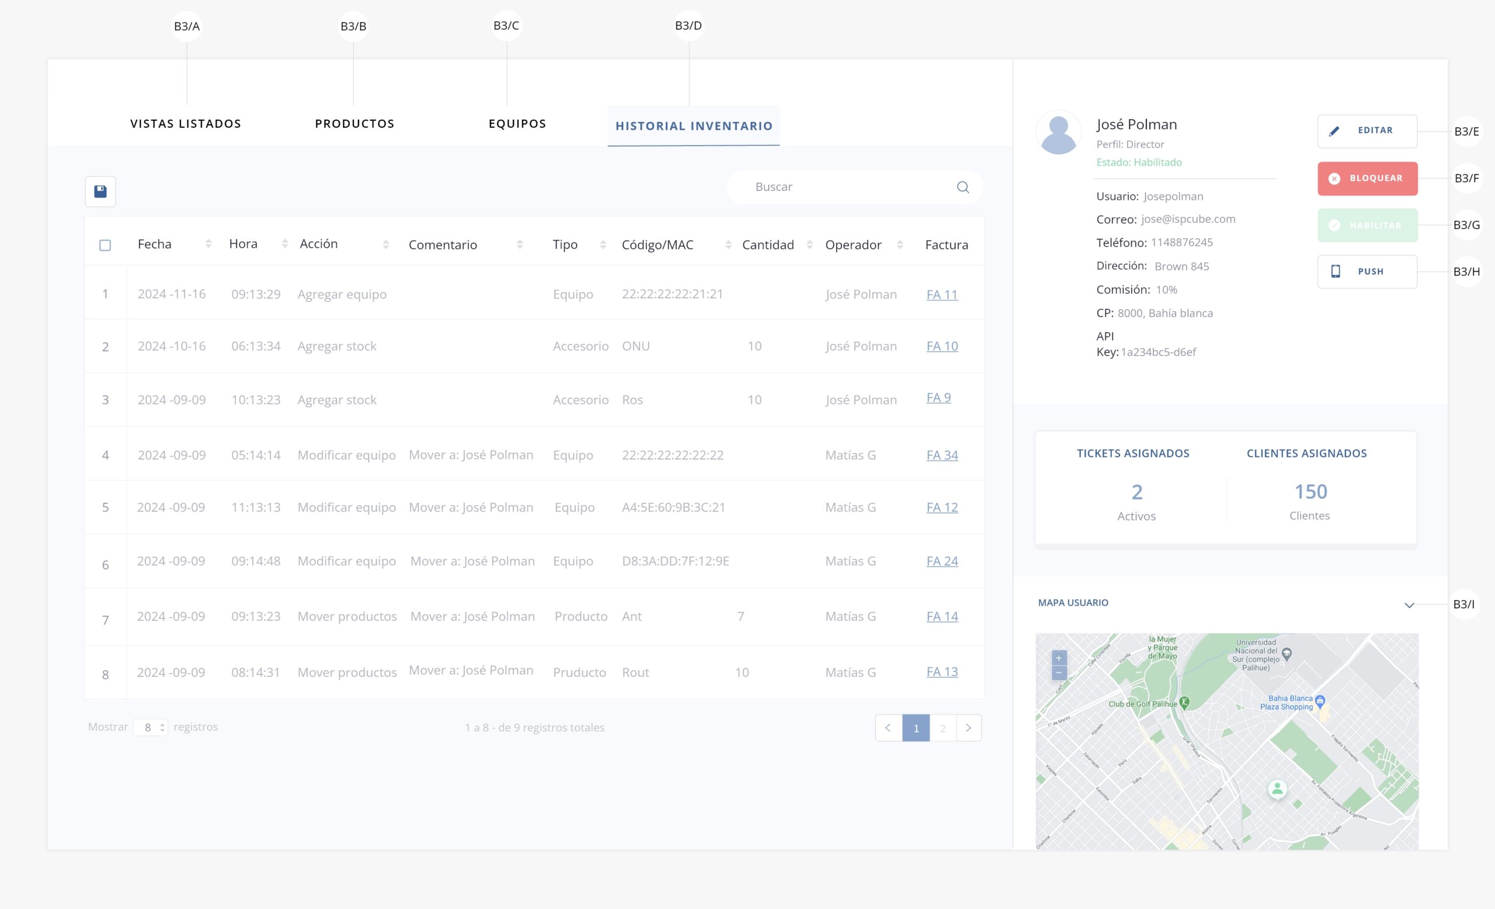
Task: Click the Bloquear button's X icon
Action: (x=1334, y=178)
